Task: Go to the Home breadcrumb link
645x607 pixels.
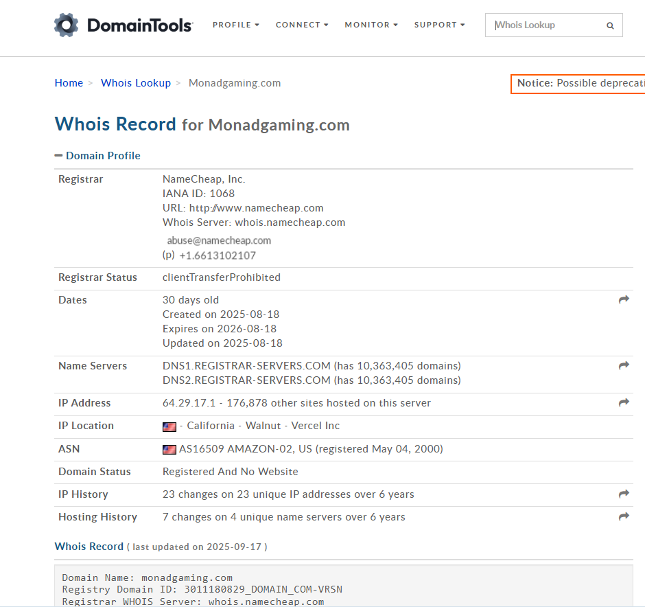Action: pos(69,82)
